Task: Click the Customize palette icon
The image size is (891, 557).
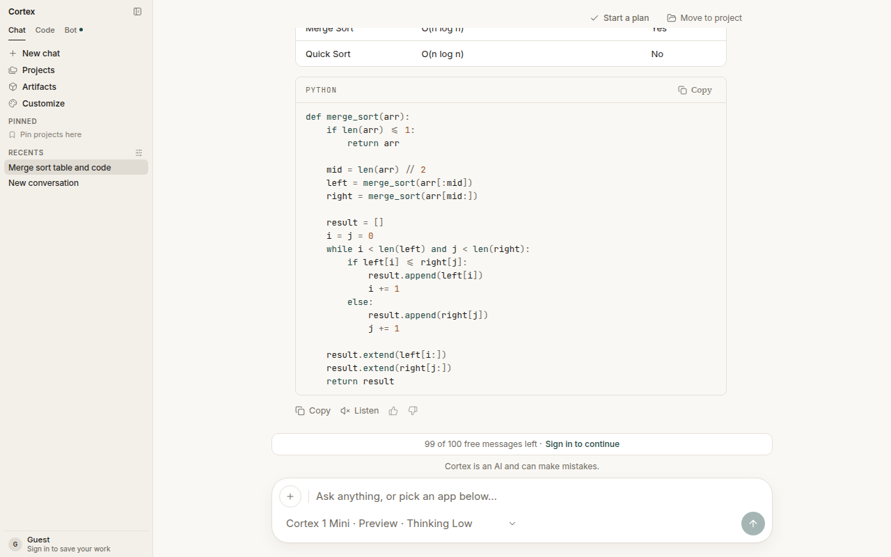Action: coord(13,103)
